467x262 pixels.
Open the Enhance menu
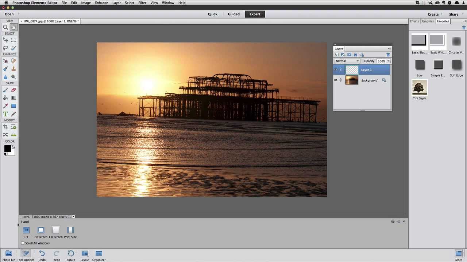coord(101,3)
